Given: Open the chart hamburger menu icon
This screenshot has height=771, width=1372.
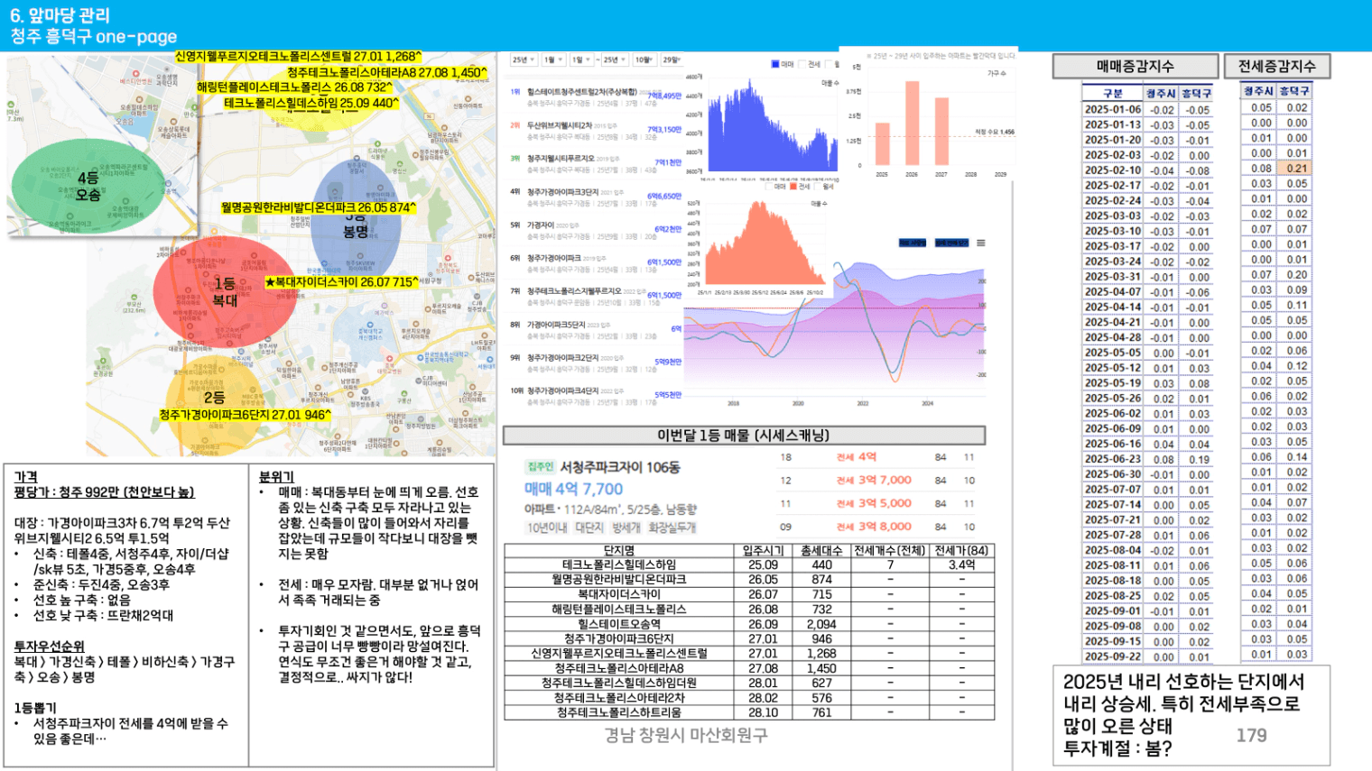Looking at the screenshot, I should click(980, 243).
